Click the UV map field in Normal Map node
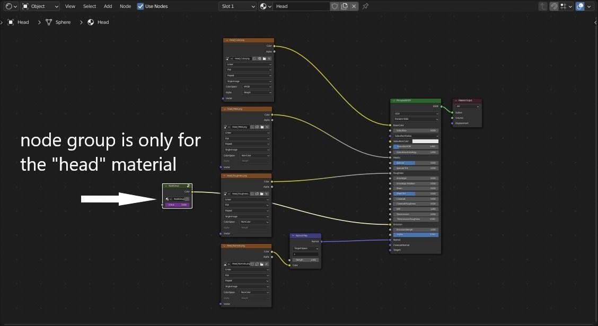This screenshot has height=326, width=598. pos(305,254)
